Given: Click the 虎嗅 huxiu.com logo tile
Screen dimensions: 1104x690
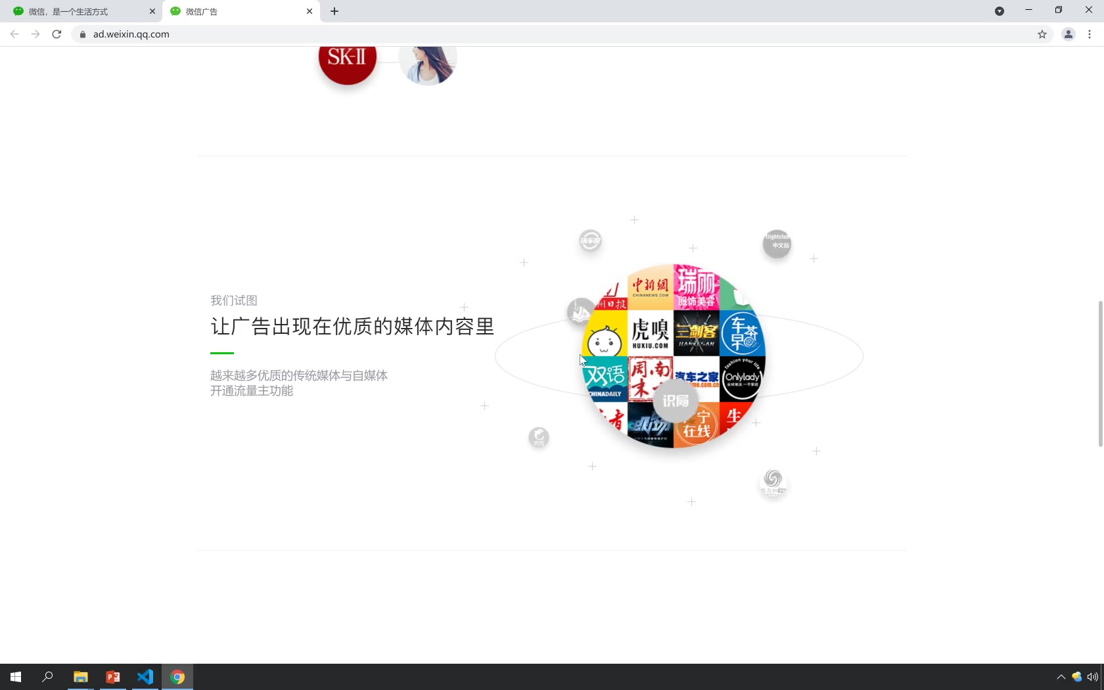Looking at the screenshot, I should [x=651, y=333].
